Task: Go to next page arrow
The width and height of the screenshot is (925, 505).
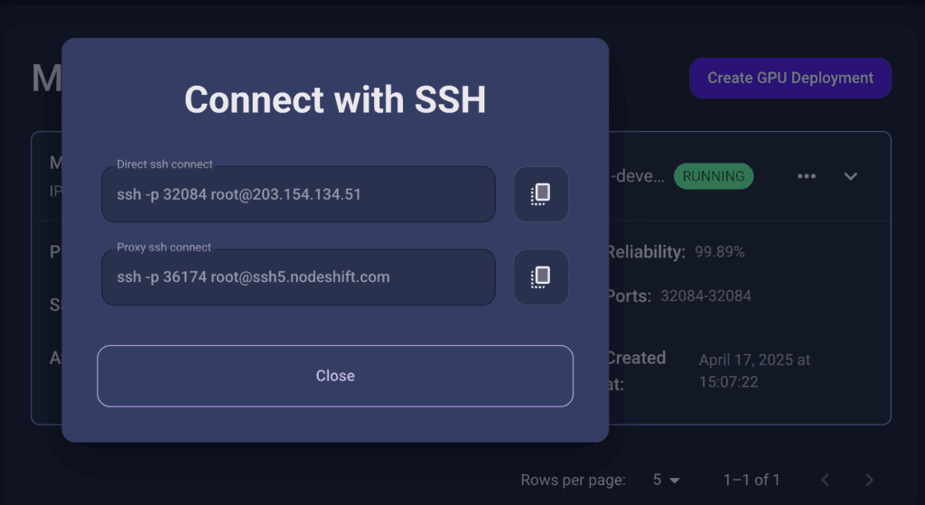Action: 869,480
